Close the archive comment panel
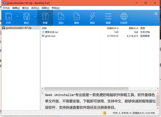Viewport: 161px width, 117px height. pos(42,93)
